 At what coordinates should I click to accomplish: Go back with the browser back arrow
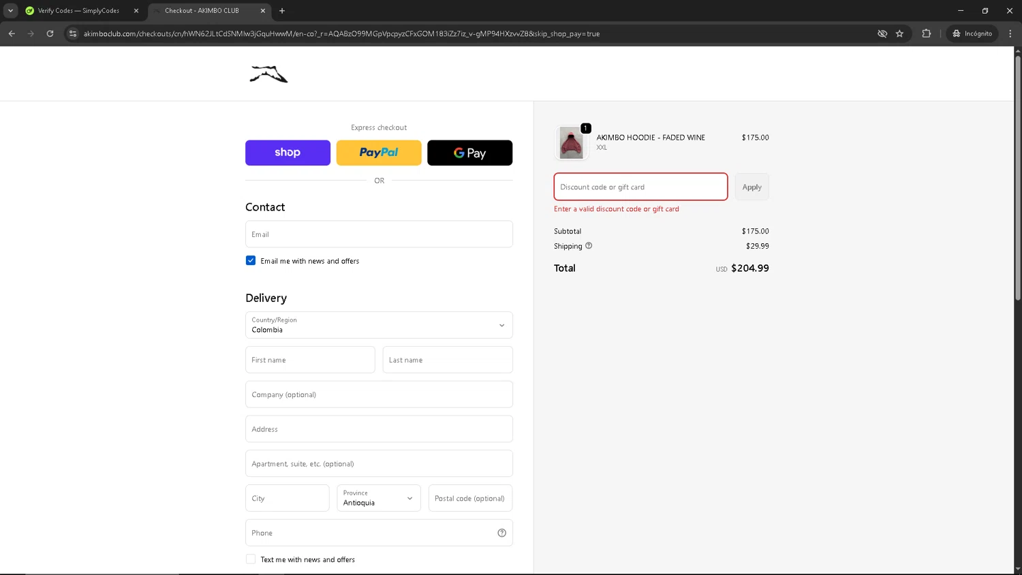click(12, 33)
